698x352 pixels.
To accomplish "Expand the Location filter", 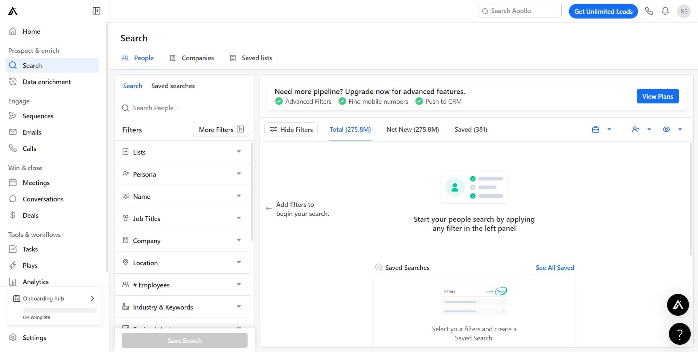I will (182, 263).
